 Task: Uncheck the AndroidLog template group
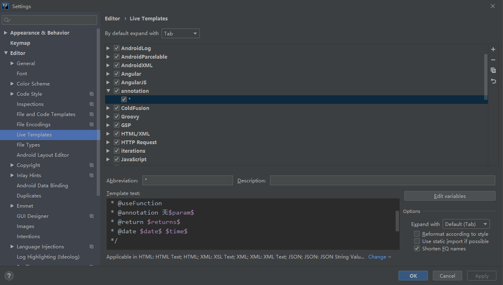tap(117, 48)
